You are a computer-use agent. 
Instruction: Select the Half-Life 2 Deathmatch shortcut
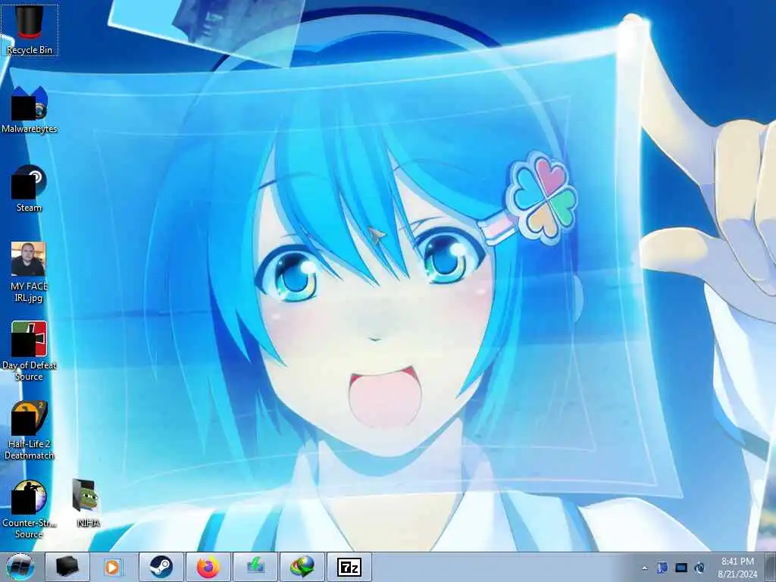(x=30, y=430)
